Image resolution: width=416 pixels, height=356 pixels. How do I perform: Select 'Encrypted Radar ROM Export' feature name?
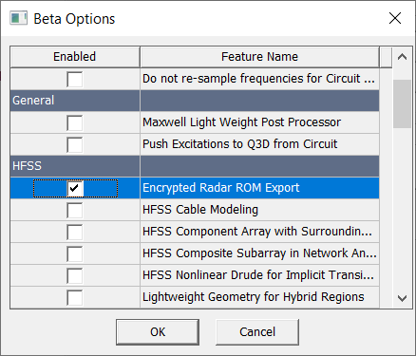(x=220, y=188)
